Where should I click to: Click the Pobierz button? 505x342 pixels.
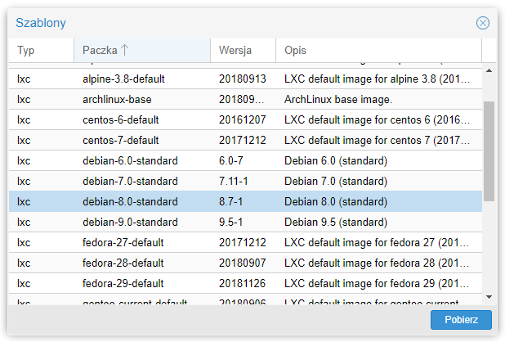461,320
